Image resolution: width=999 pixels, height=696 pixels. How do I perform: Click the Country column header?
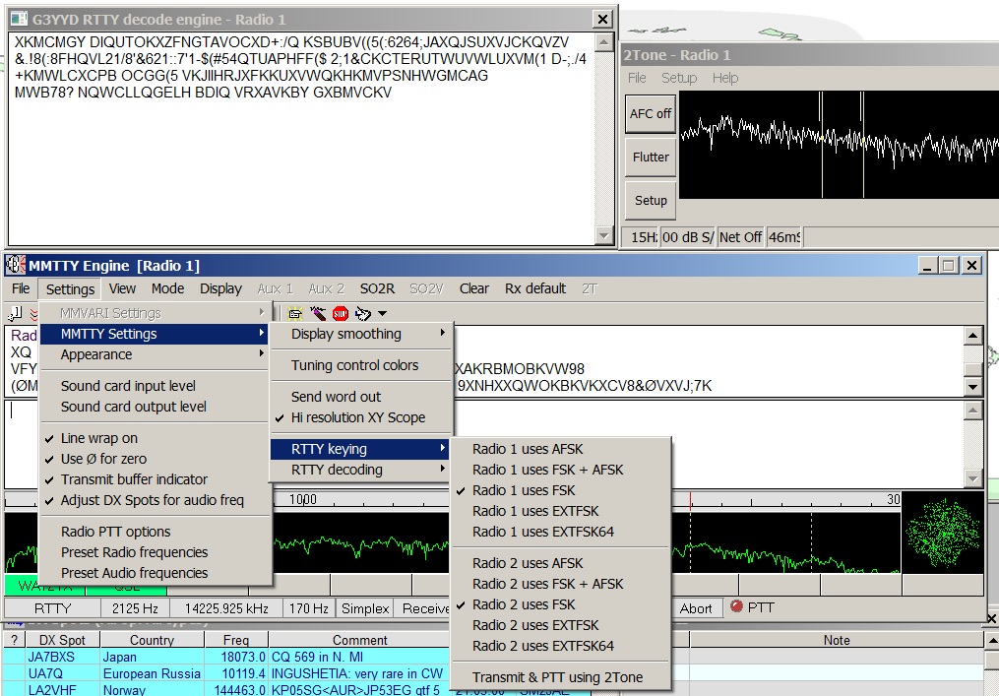[x=152, y=640]
